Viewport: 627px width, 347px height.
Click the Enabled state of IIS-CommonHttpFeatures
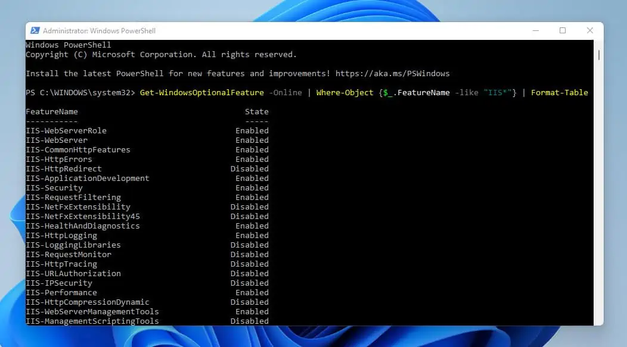click(252, 150)
